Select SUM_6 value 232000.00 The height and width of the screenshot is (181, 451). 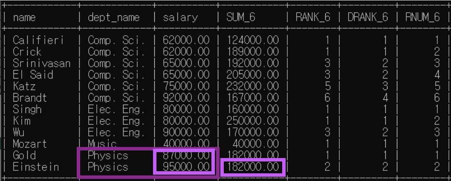(x=253, y=86)
